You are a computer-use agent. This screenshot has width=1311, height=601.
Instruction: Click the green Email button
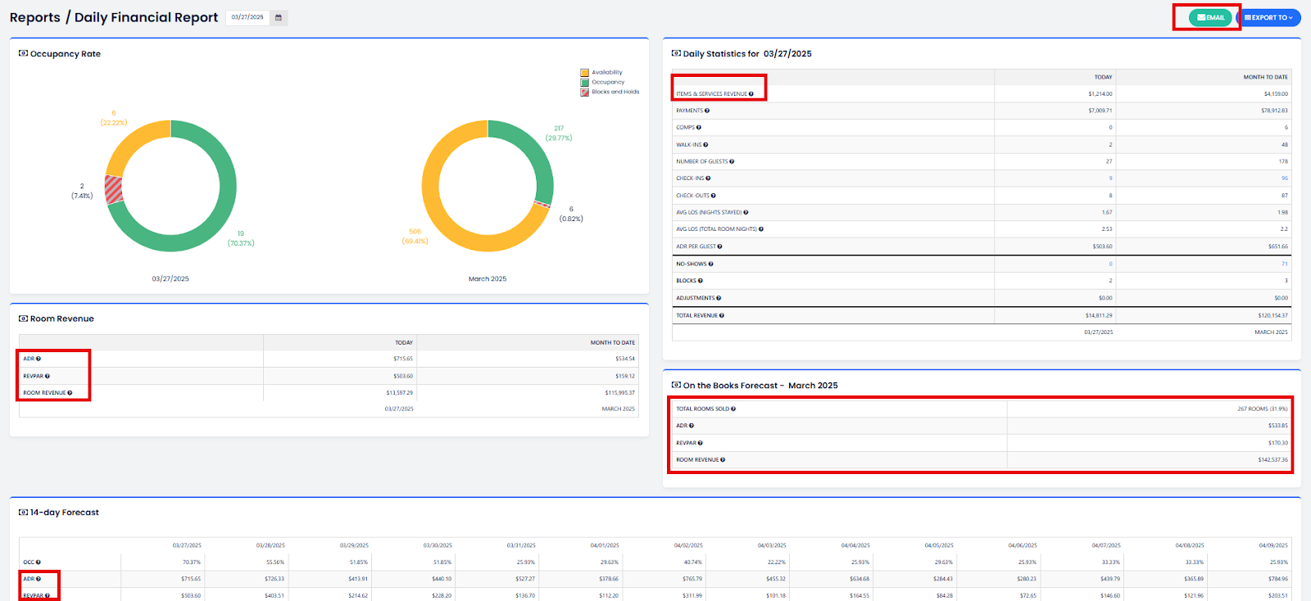pos(1210,17)
